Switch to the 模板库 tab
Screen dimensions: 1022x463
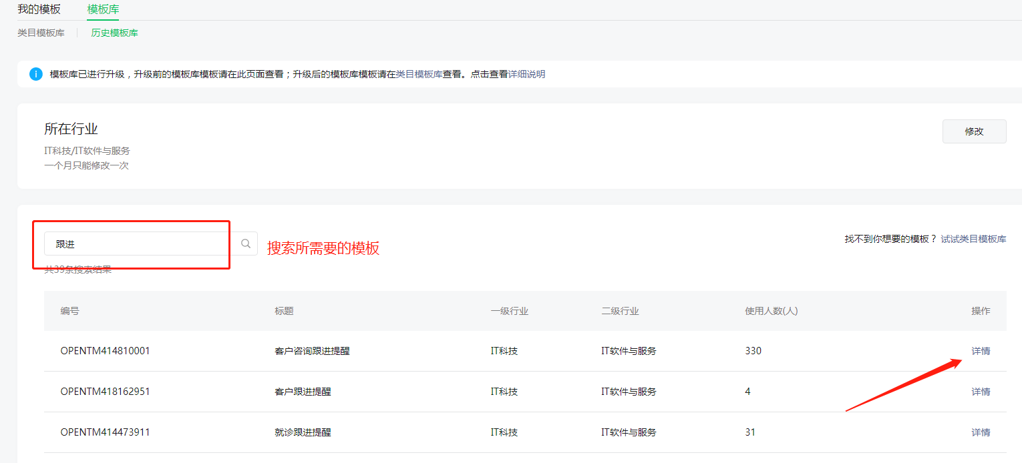tap(102, 10)
